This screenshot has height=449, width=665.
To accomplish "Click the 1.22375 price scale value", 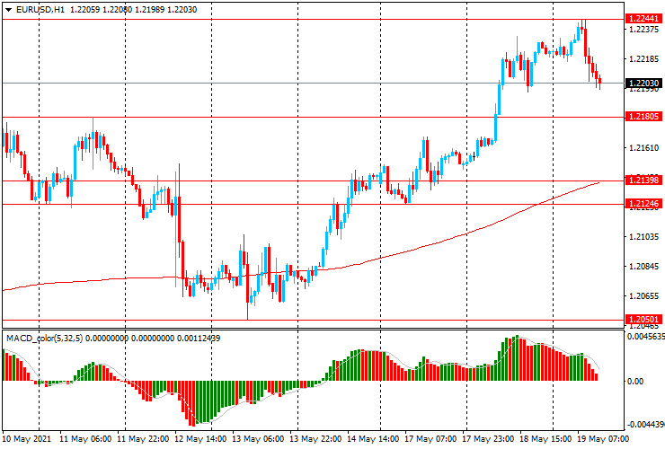I will pyautogui.click(x=644, y=30).
